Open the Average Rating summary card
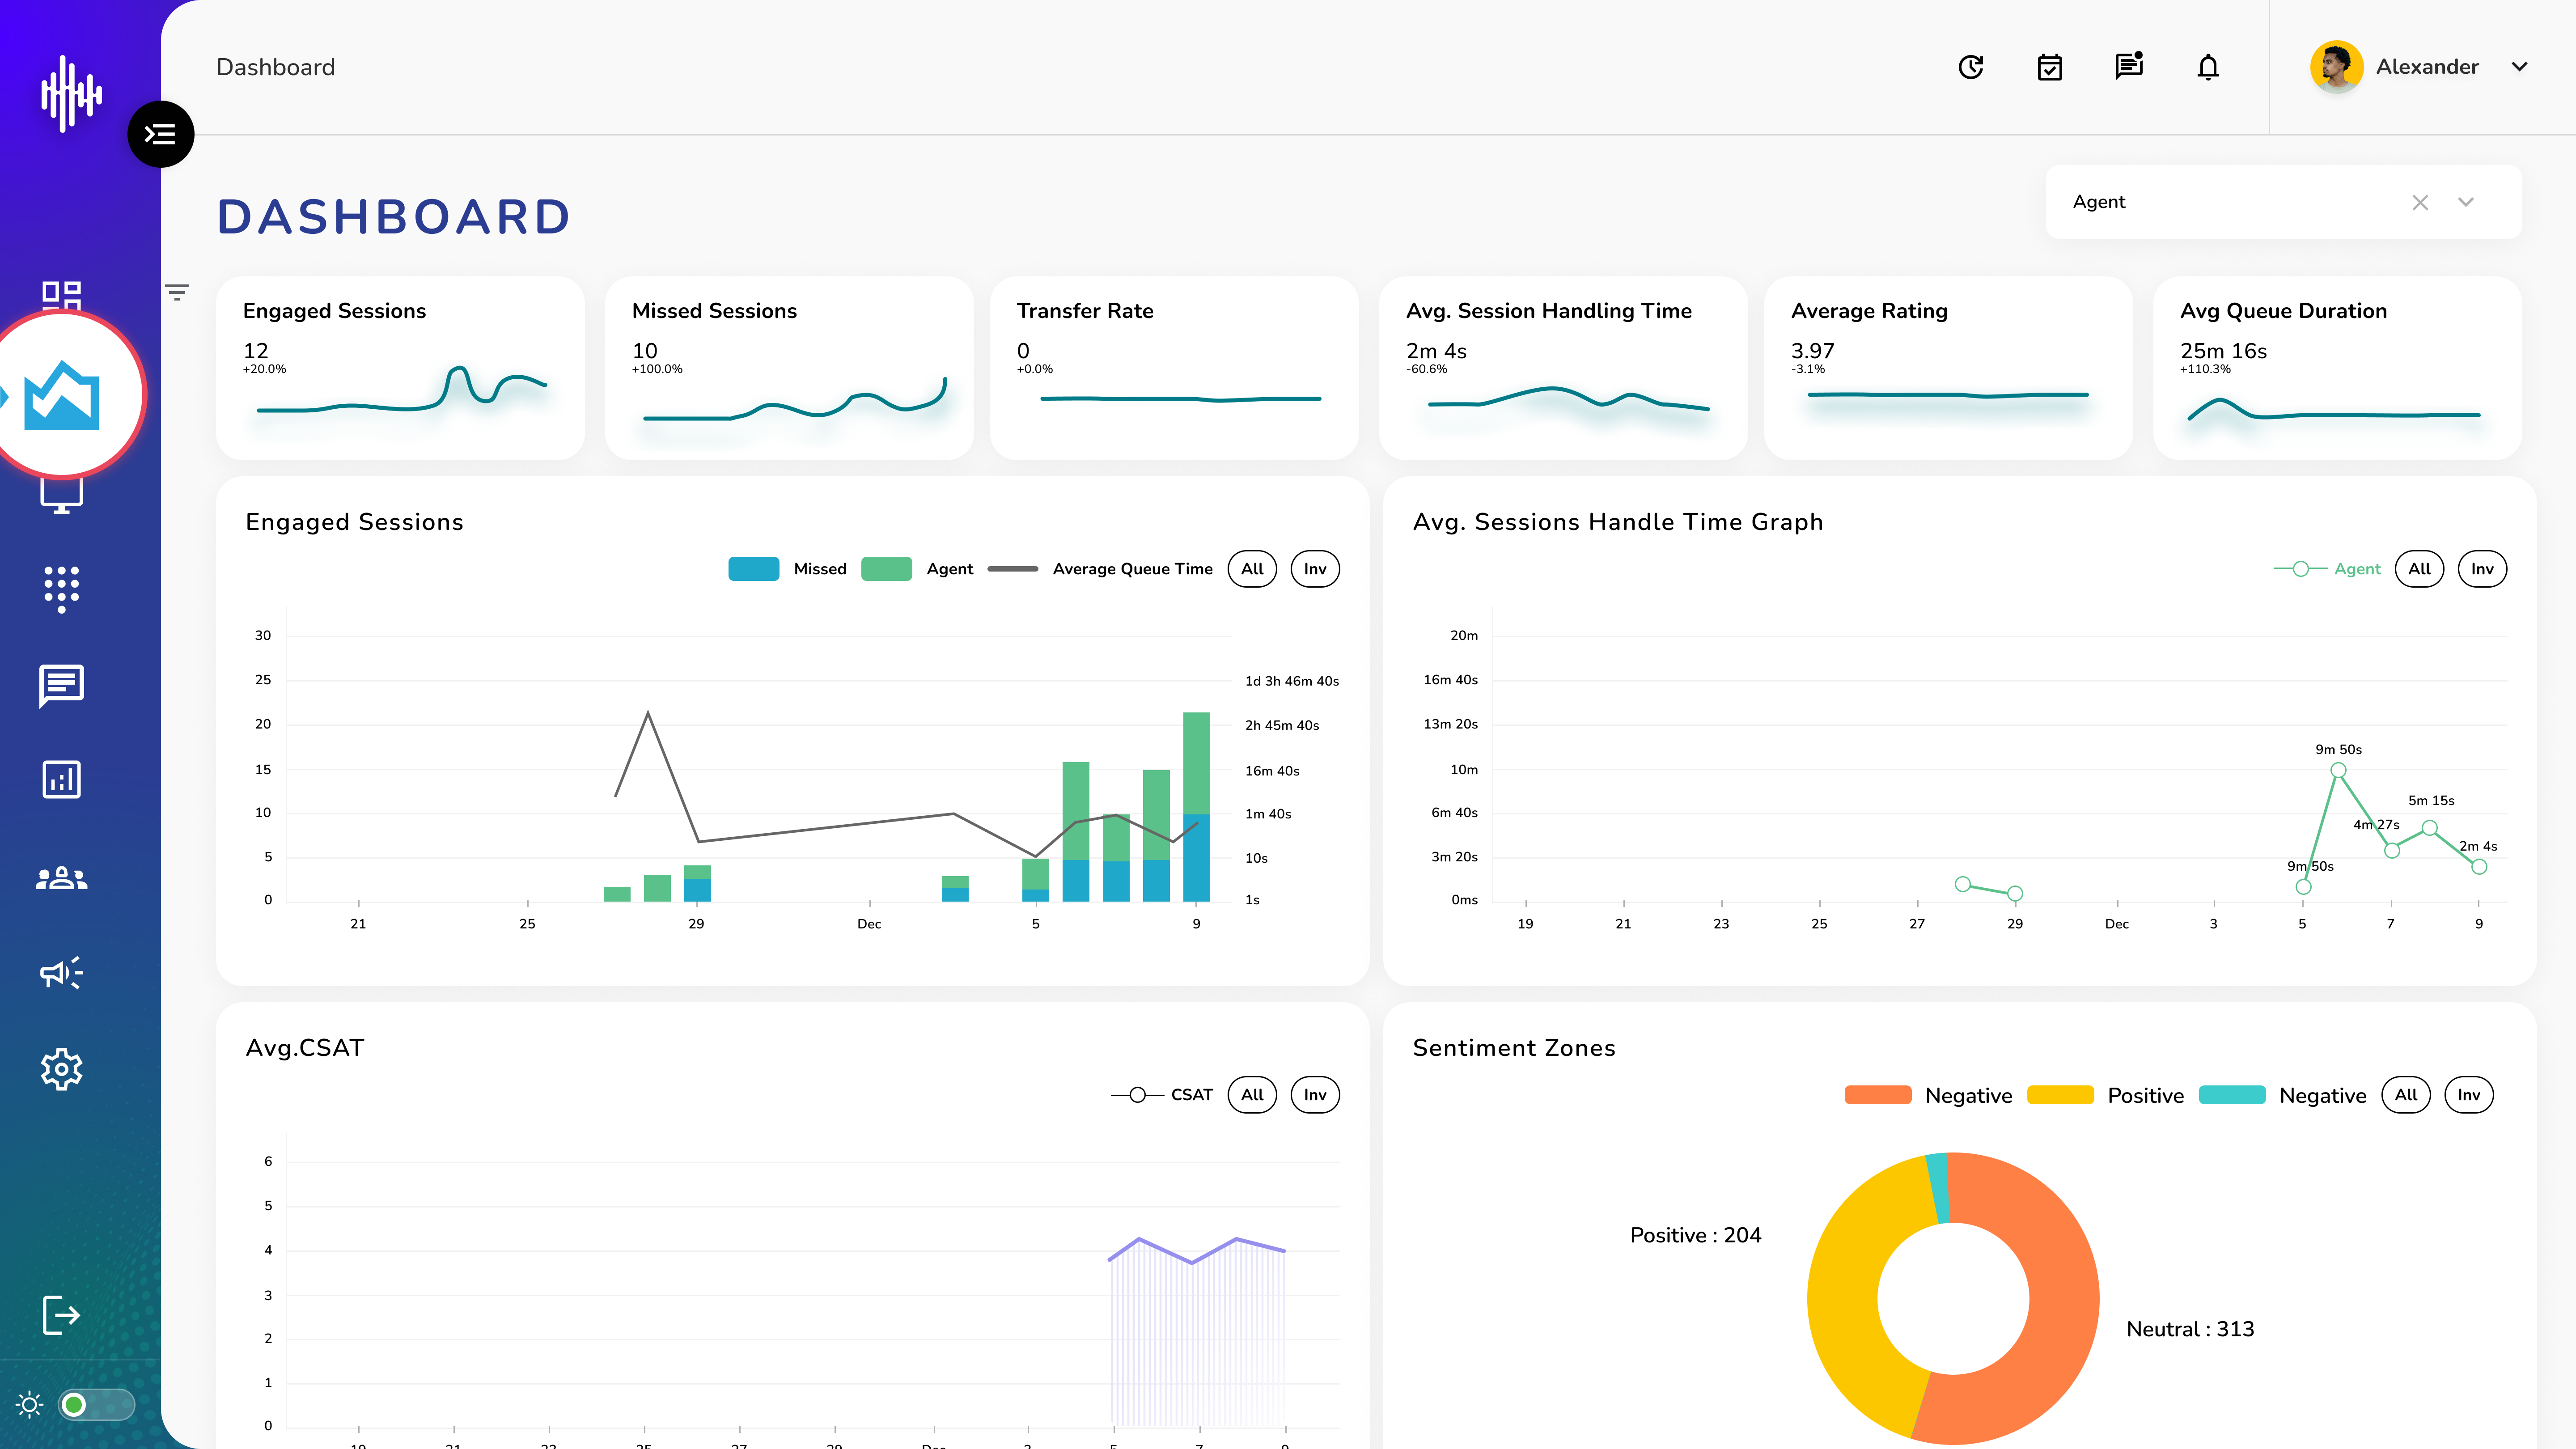Screen dimensions: 2576x1449 1948,368
